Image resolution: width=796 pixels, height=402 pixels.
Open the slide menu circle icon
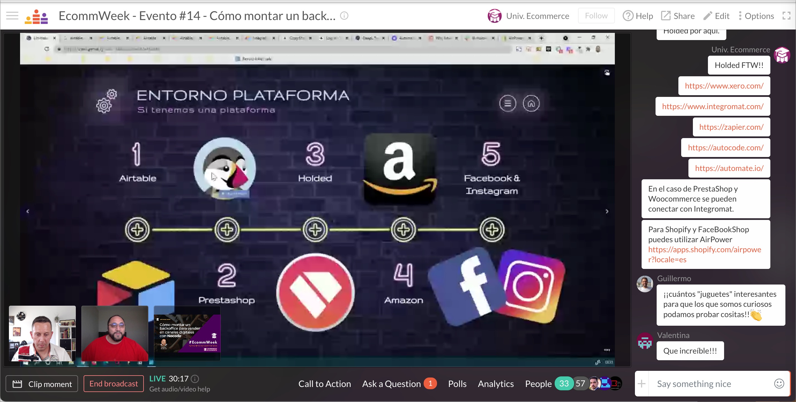click(x=507, y=104)
